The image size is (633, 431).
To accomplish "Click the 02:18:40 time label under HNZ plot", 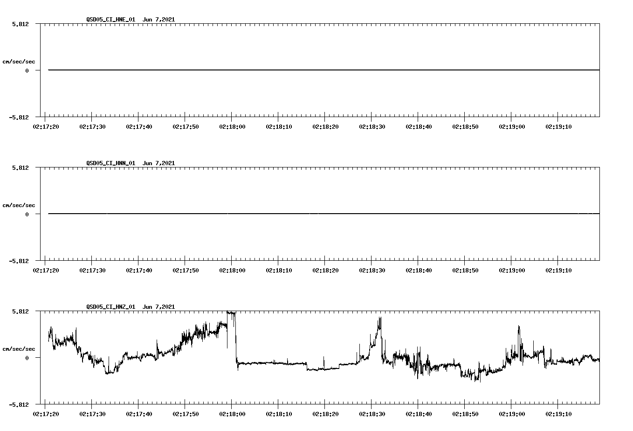I will (419, 414).
